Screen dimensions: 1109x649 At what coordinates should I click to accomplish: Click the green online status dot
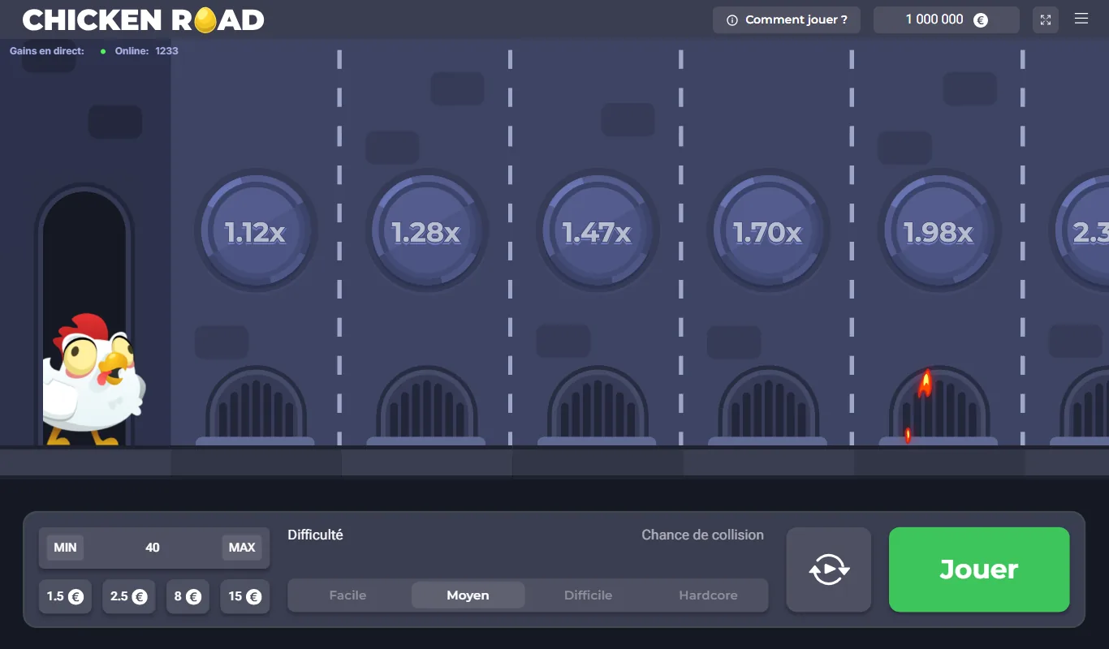(x=103, y=51)
